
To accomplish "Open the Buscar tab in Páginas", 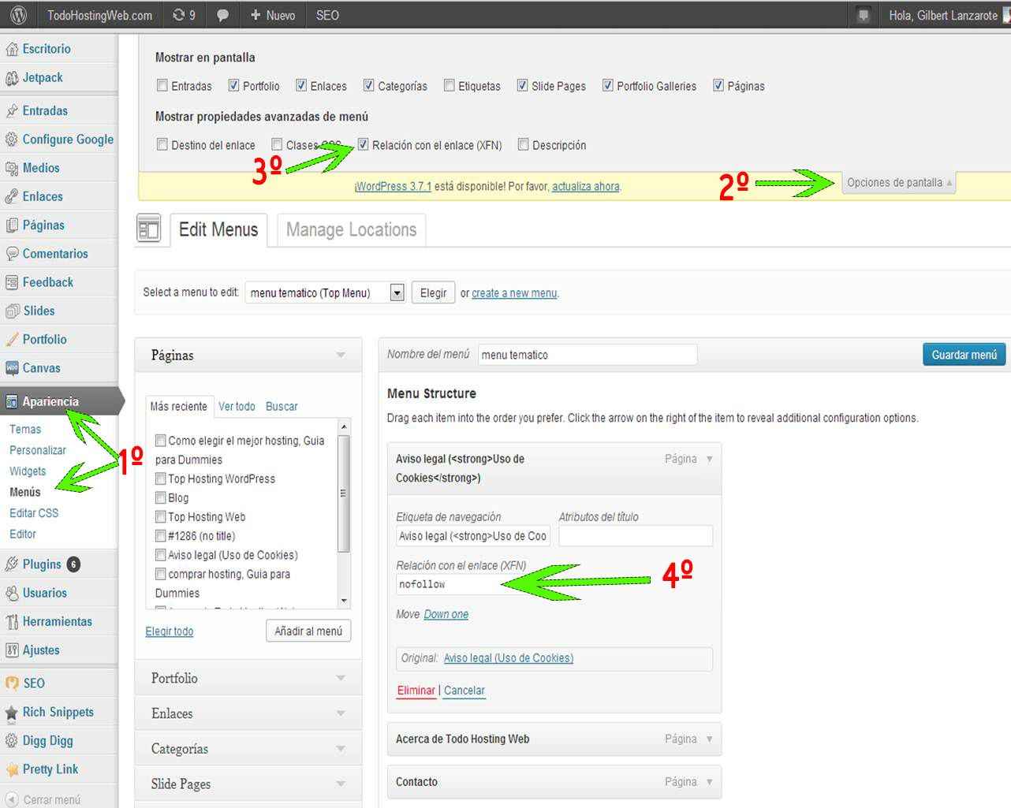I will point(282,407).
